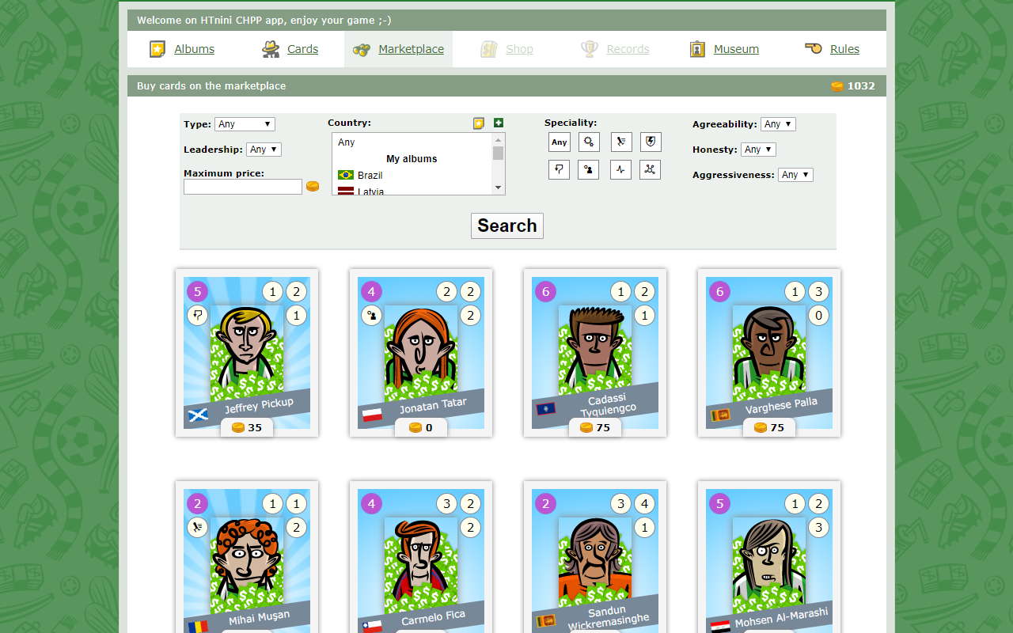Click the Rules pointing hand icon
The width and height of the screenshot is (1013, 633).
point(814,48)
